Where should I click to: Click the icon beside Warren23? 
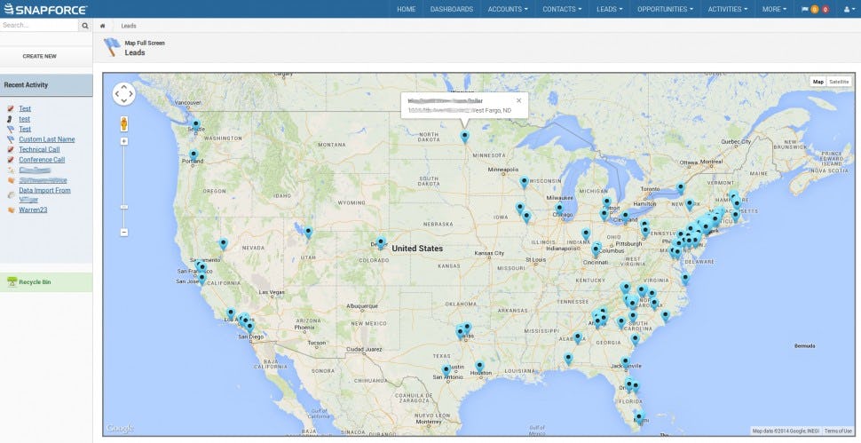click(x=11, y=210)
